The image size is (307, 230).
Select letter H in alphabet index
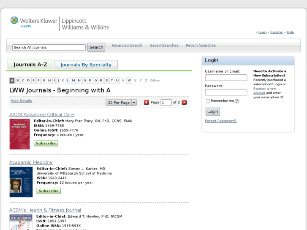click(49, 81)
